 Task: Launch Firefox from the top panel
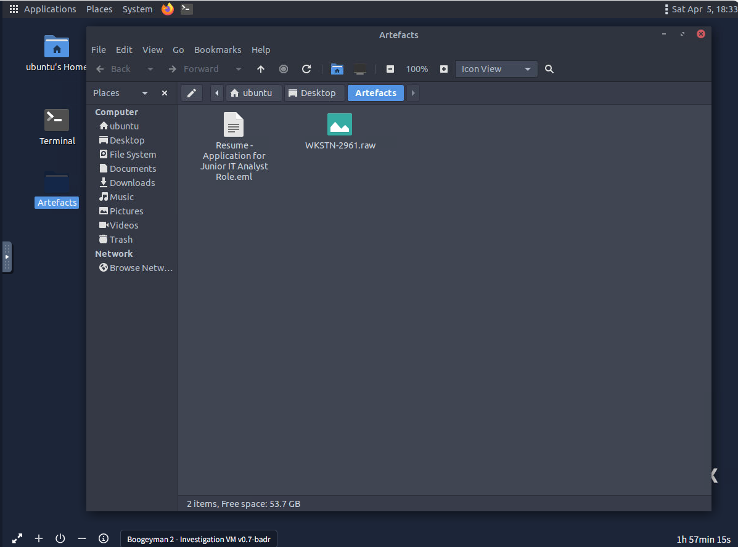point(168,9)
